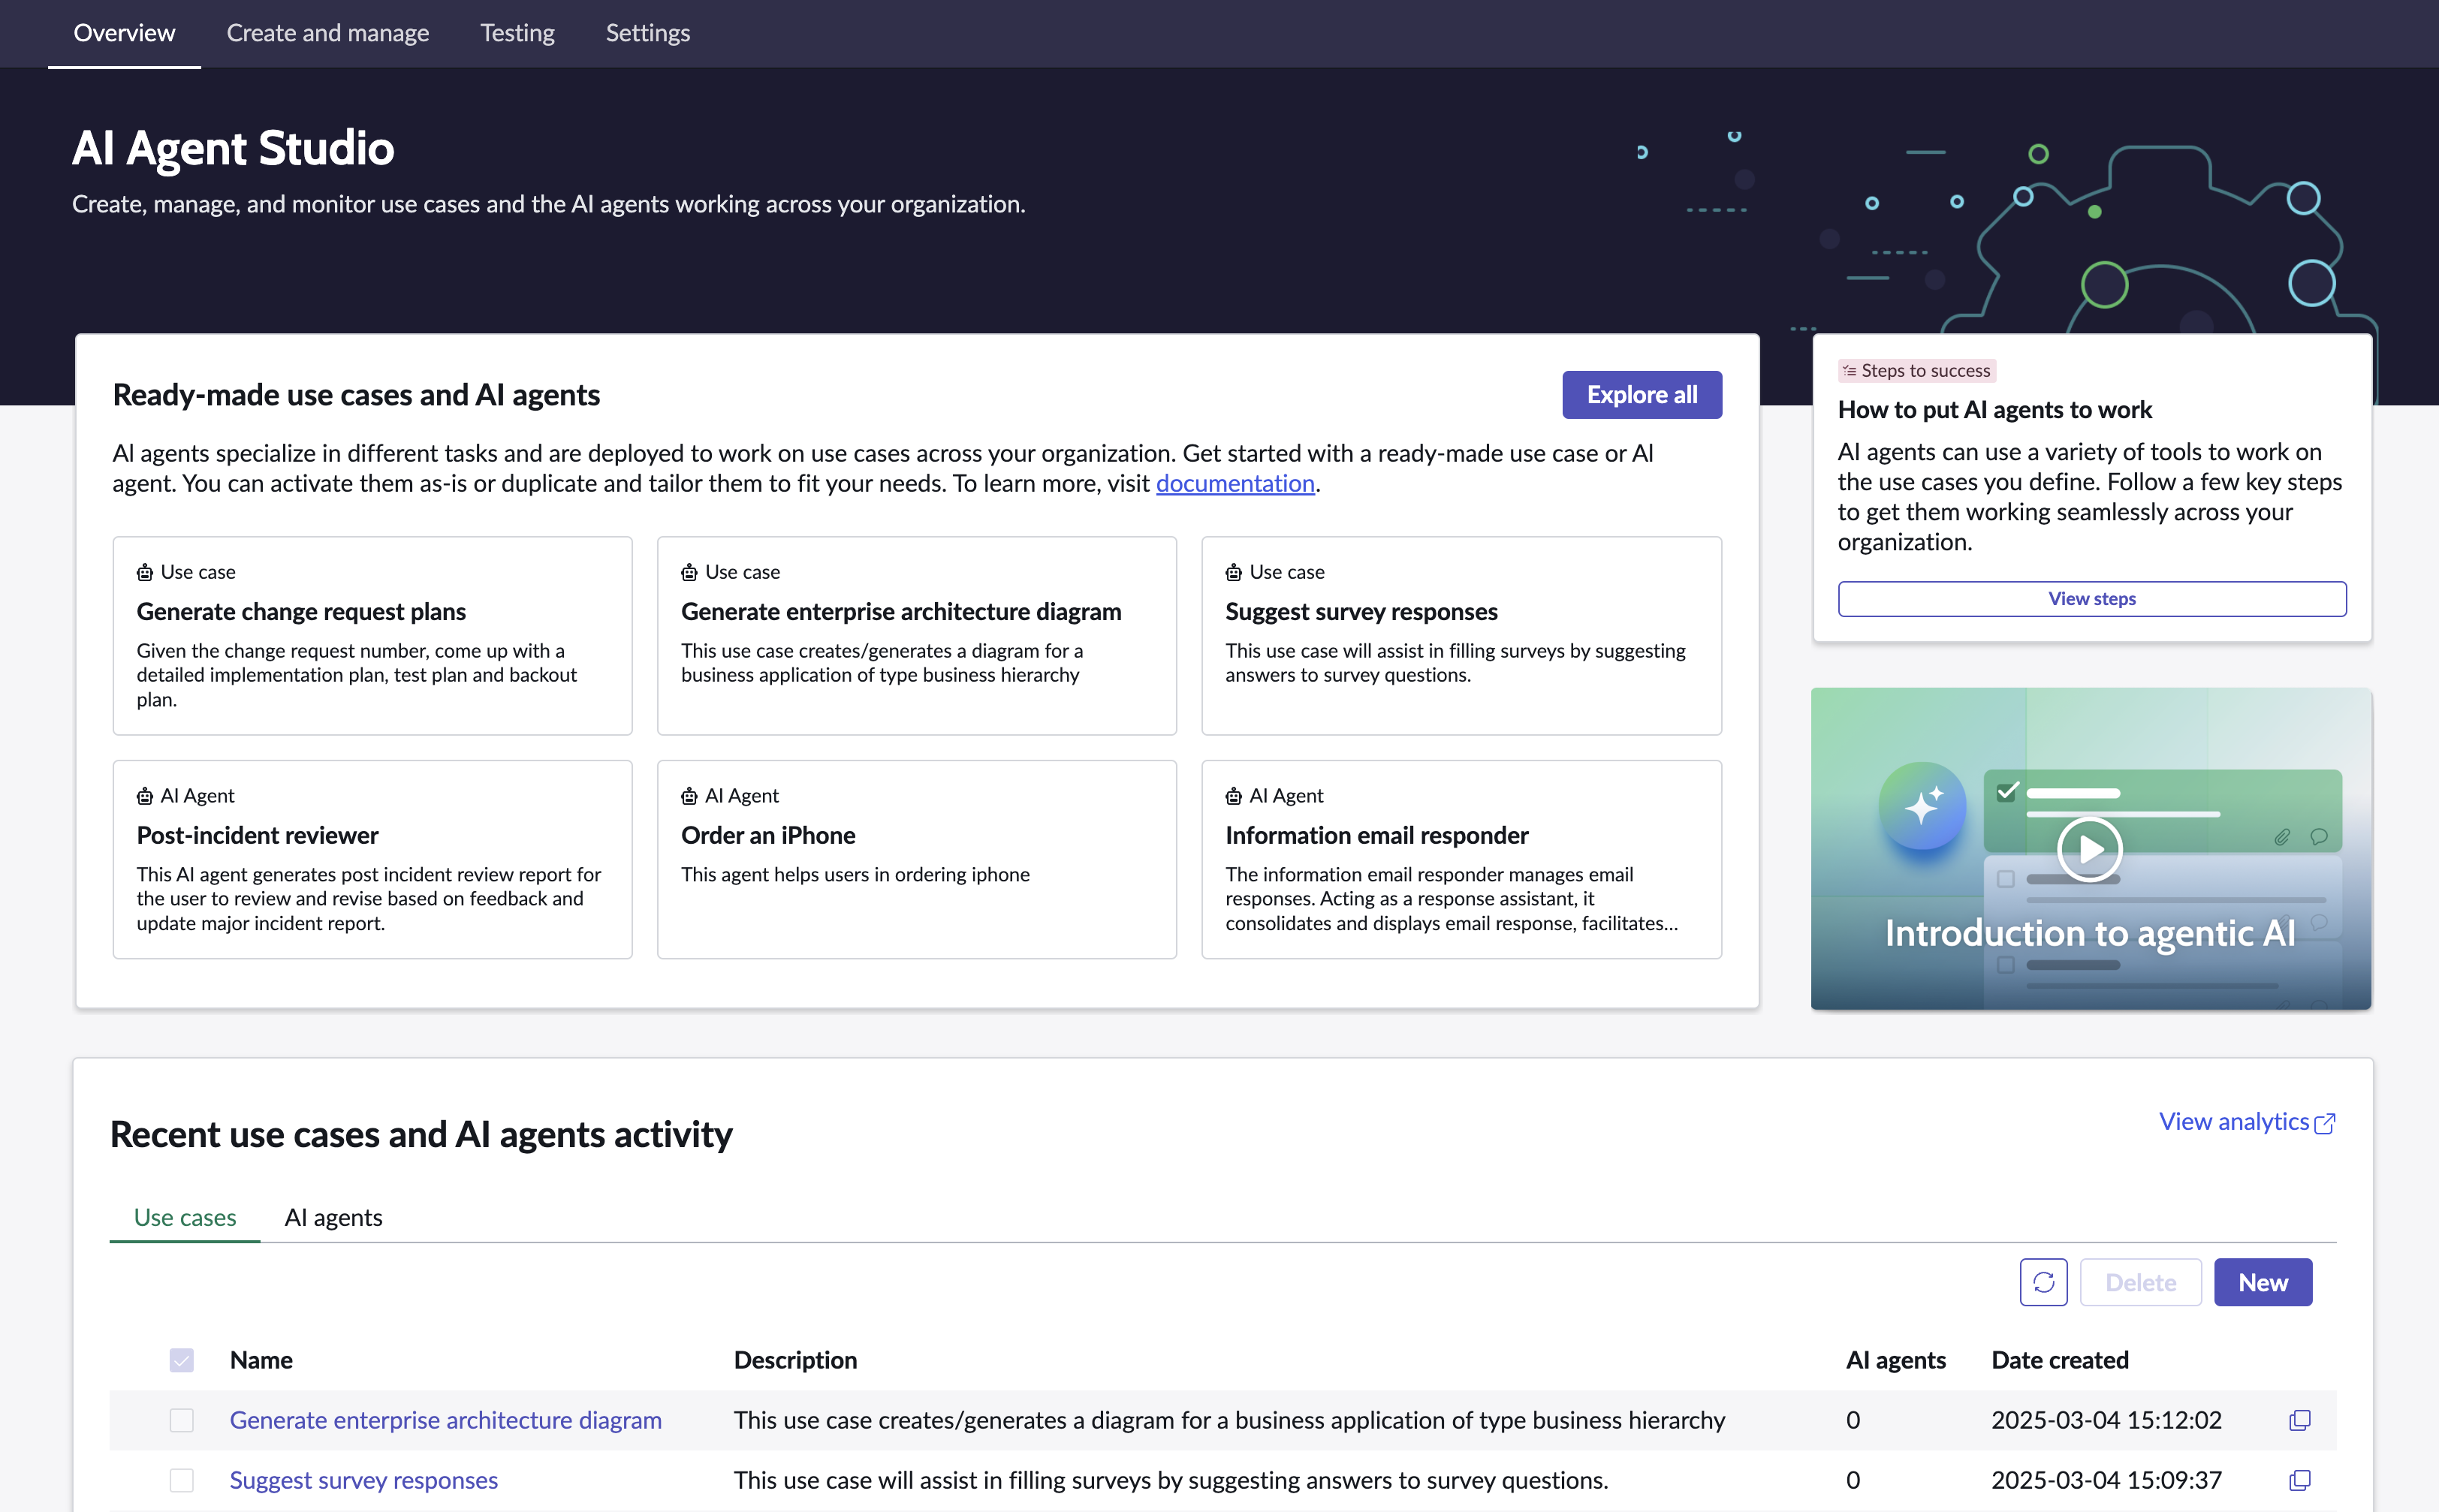Click robot icon on enterprise architecture diagram card

click(689, 572)
